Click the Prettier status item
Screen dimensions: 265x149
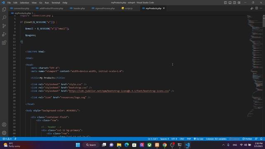point(247,139)
